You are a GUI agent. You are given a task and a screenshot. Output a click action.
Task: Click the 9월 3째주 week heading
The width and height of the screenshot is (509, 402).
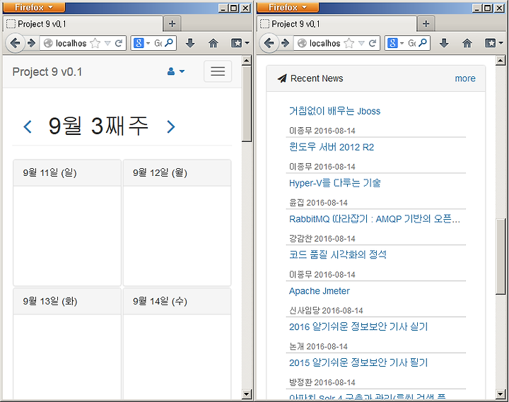point(98,126)
